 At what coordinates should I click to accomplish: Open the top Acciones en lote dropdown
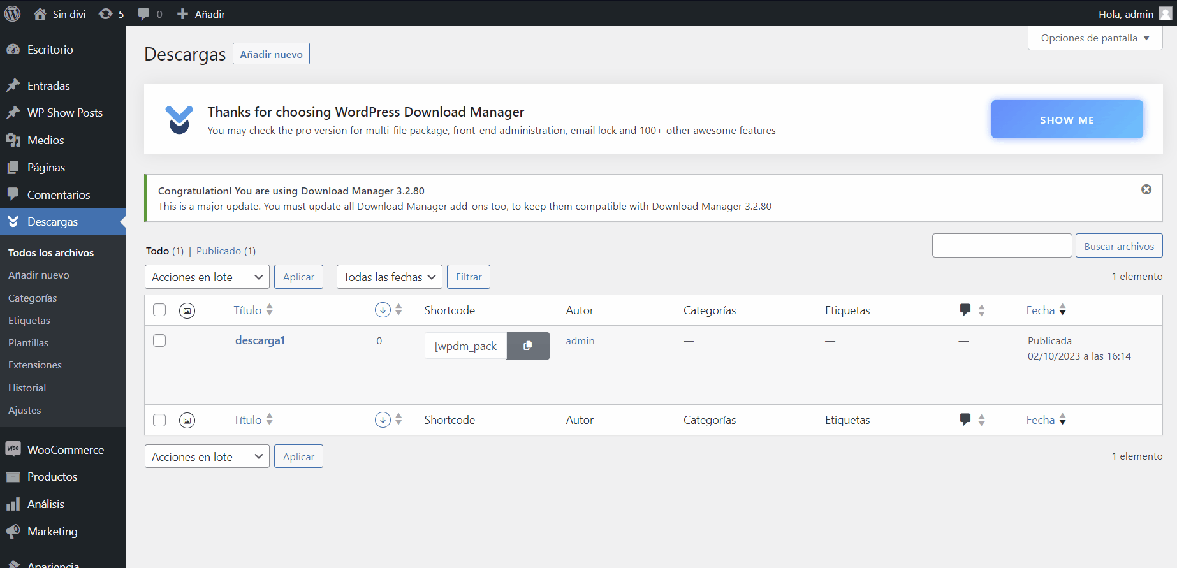[207, 277]
